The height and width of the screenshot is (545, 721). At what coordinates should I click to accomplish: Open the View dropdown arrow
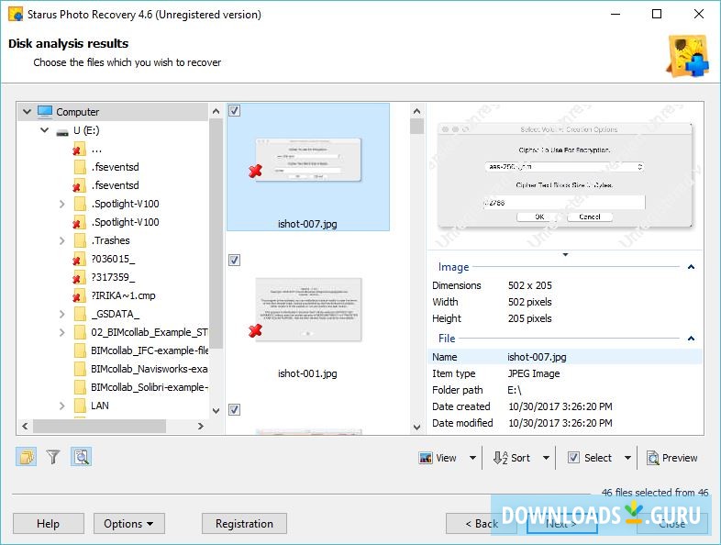tap(472, 458)
